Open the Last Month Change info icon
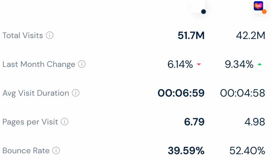The height and width of the screenshot is (160, 271). (x=82, y=64)
